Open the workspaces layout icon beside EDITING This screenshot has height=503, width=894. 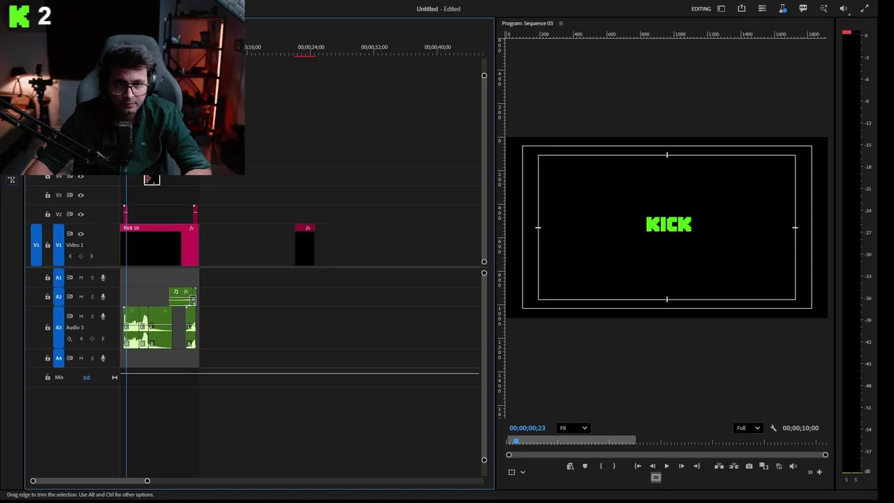[721, 9]
